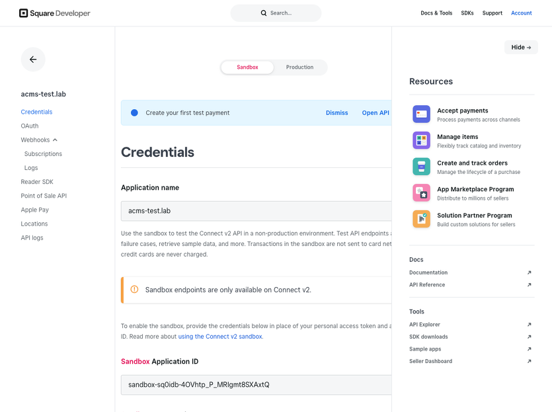This screenshot has width=552, height=412.
Task: Open the using the Connect v2 sandbox link
Action: (220, 337)
